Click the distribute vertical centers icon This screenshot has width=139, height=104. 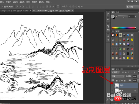40,7
